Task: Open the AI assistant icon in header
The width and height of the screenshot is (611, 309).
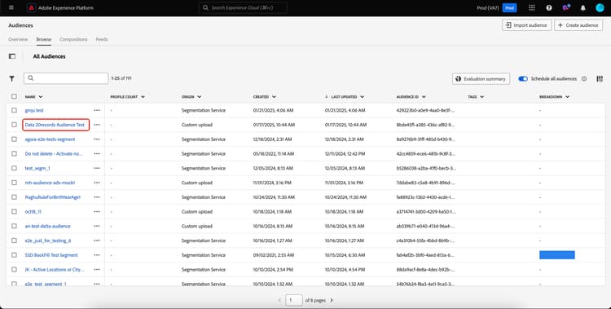Action: click(566, 8)
